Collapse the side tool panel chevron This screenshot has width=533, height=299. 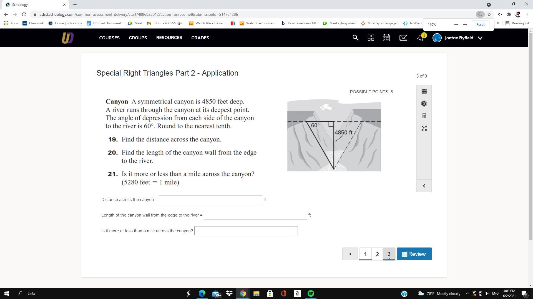(424, 186)
